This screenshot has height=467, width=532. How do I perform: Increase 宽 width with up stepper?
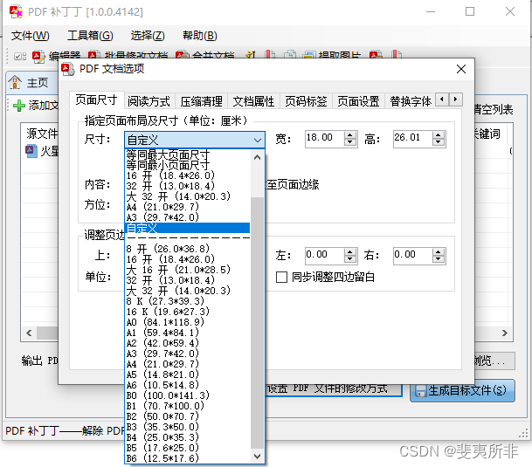click(x=349, y=135)
